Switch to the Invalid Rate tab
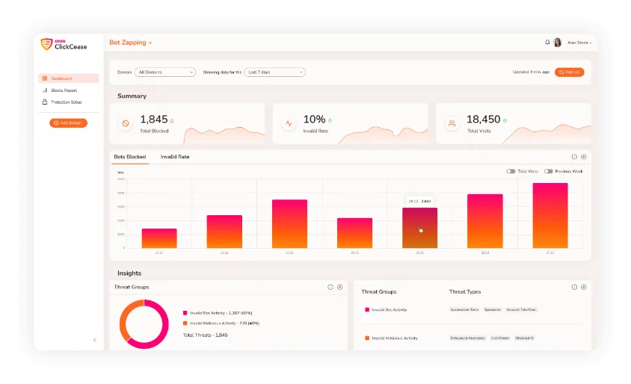Screen dimensions: 631x384 point(175,157)
